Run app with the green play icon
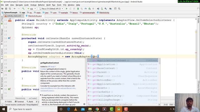This screenshot has width=200, height=112. click(67, 9)
